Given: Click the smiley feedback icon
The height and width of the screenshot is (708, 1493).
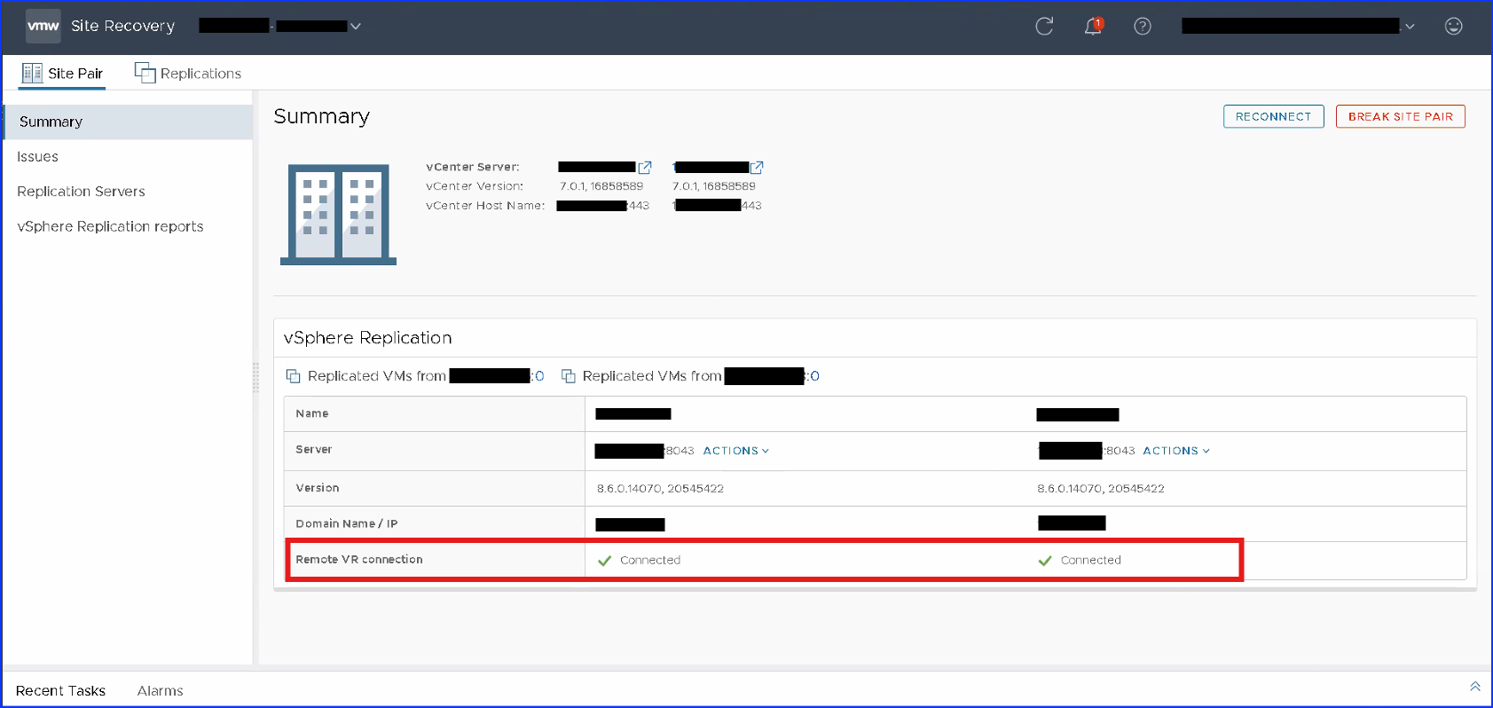Looking at the screenshot, I should [x=1453, y=27].
